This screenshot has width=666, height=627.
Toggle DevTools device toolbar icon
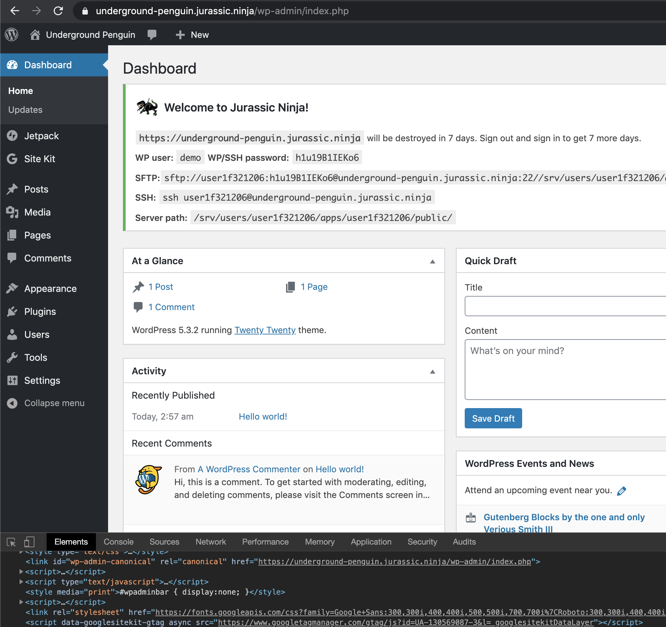click(x=29, y=542)
